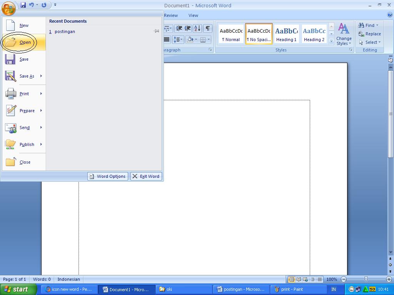Viewport: 394px width, 295px height.
Task: Click the Word Options button
Action: pyautogui.click(x=108, y=176)
